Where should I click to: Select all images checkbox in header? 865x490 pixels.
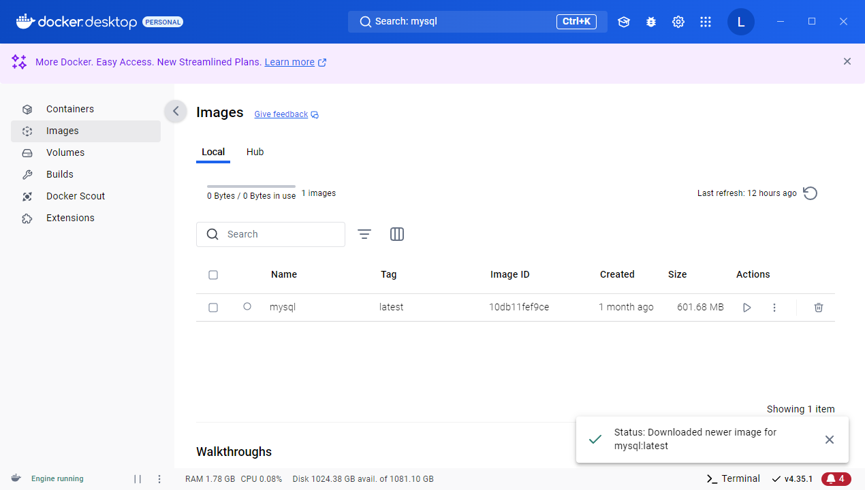[213, 275]
